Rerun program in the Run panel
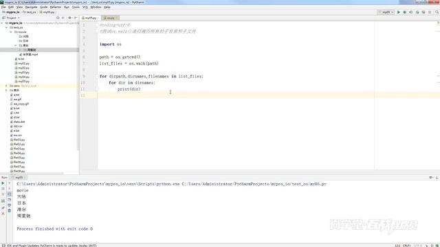The width and height of the screenshot is (440, 247). [3, 183]
